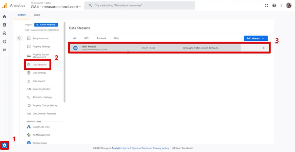Click the search magnifier icon

pos(90,5)
